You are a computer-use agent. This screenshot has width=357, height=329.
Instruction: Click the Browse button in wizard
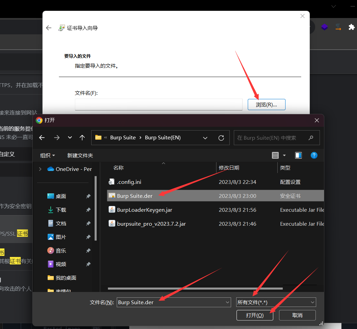click(x=266, y=105)
